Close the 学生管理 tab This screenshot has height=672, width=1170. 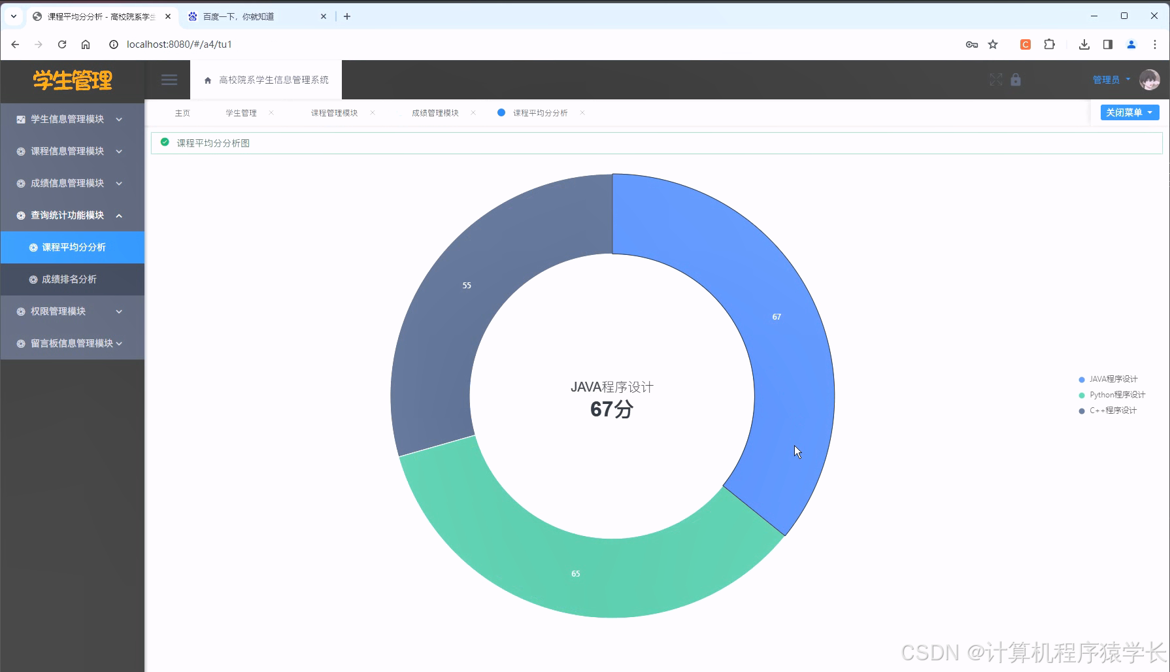click(x=271, y=112)
